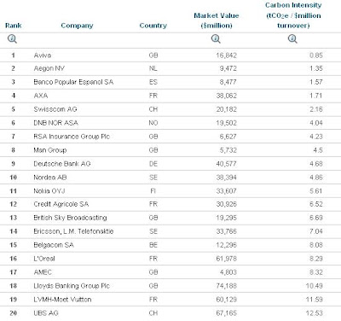Viewport: 341px width, 321px height.
Task: Sort by the Country column header
Action: (153, 26)
